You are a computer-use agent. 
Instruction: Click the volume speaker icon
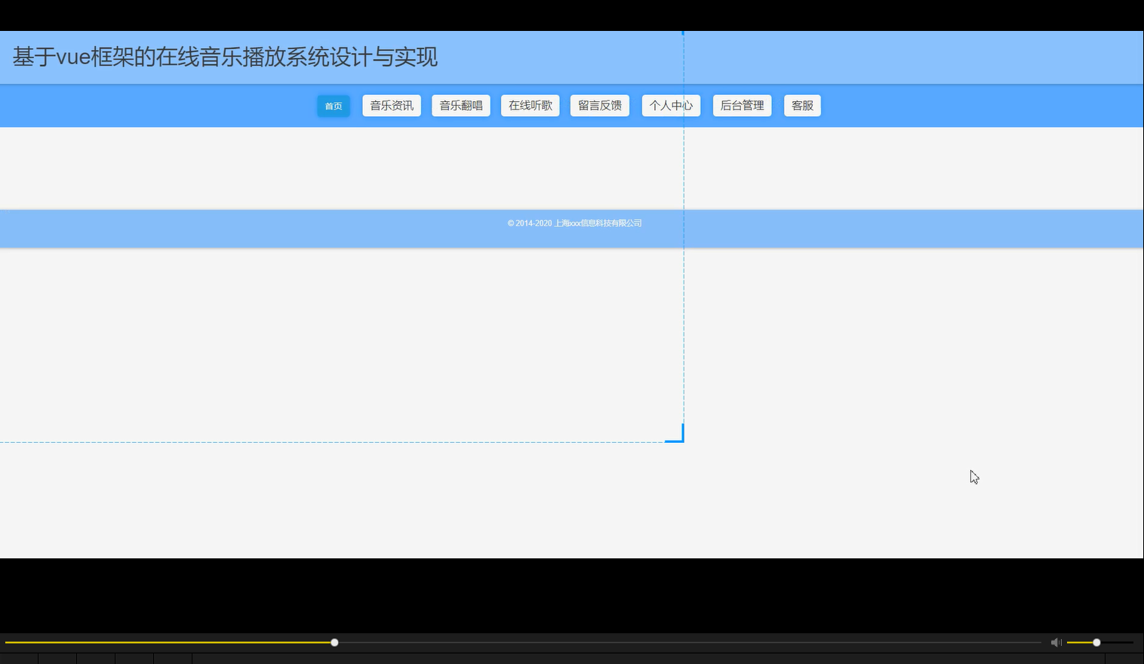[x=1056, y=642]
